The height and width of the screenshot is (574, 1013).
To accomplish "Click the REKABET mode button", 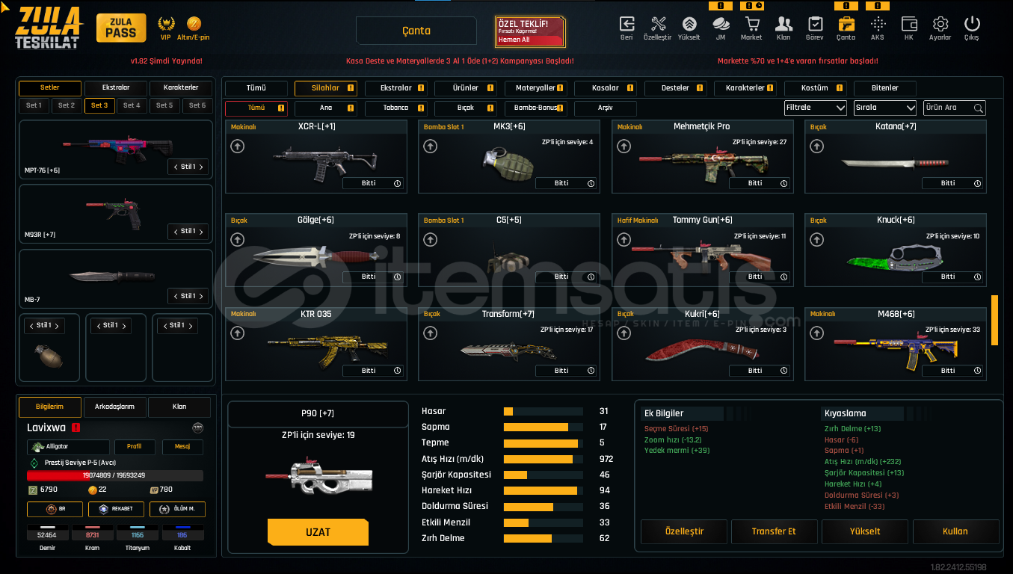I will (x=116, y=509).
